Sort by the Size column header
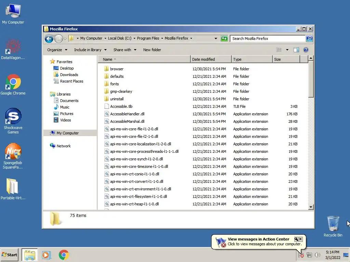The width and height of the screenshot is (350, 262). tap(286, 59)
